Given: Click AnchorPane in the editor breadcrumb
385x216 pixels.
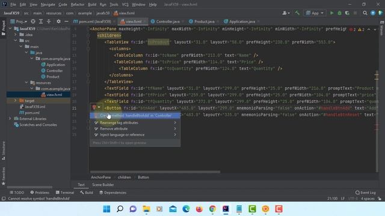Looking at the screenshot, I should point(101,177).
